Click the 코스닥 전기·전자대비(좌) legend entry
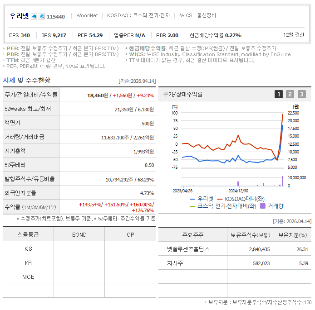Image resolution: width=315 pixels, height=310 pixels. [x=223, y=206]
